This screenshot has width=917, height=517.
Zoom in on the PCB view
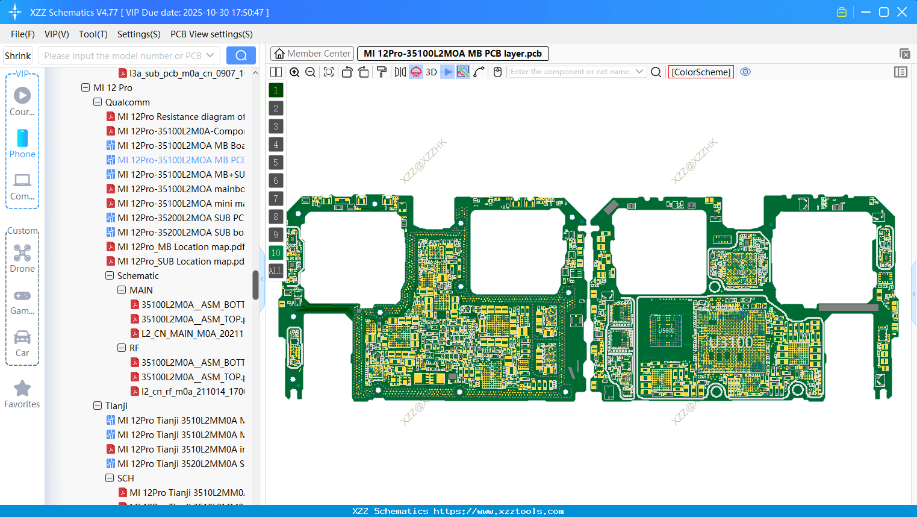coord(294,72)
